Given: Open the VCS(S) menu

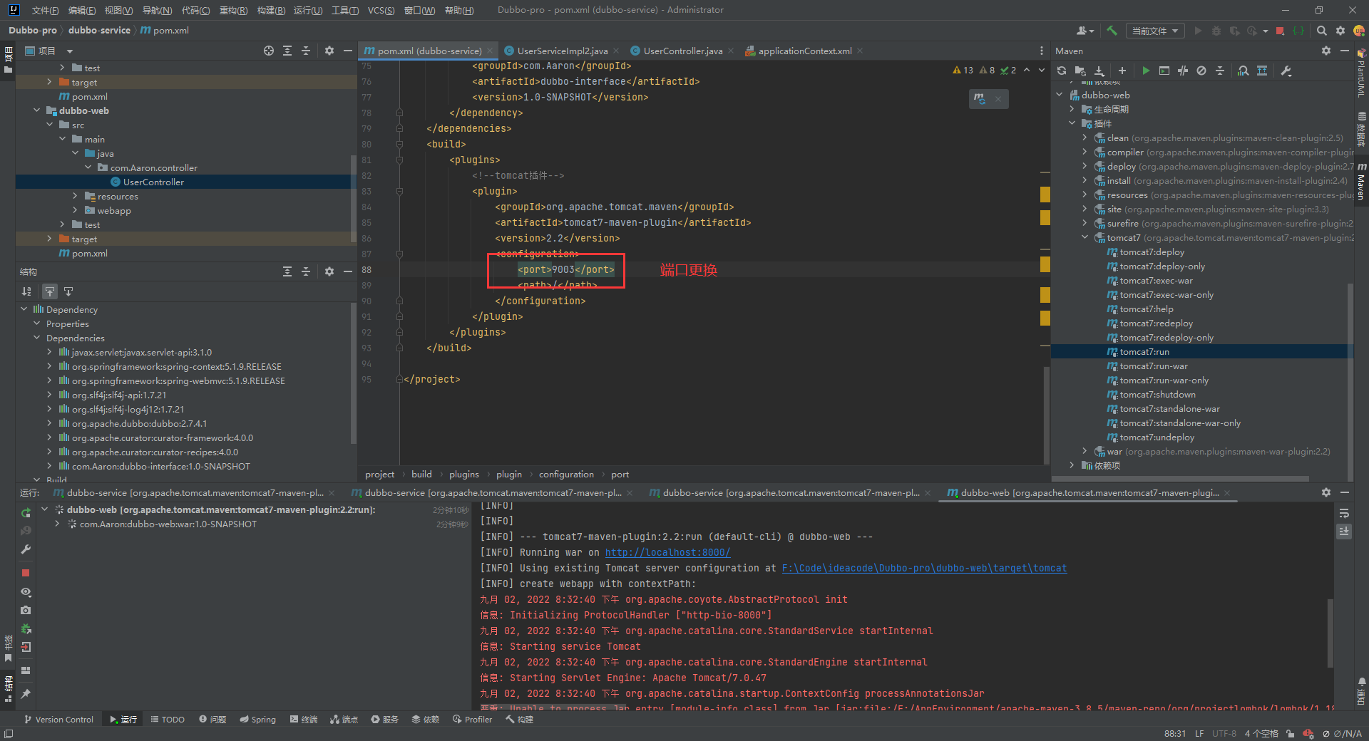Looking at the screenshot, I should coord(381,10).
